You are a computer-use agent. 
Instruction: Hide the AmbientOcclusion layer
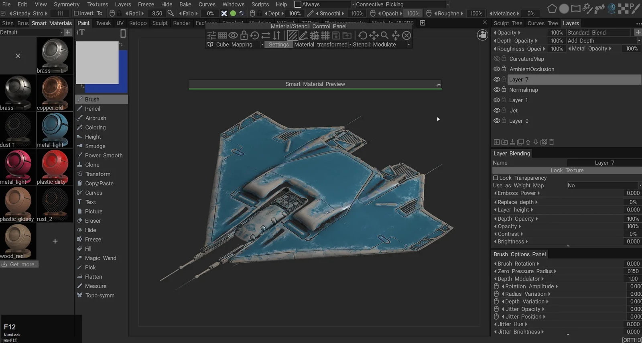pyautogui.click(x=497, y=69)
